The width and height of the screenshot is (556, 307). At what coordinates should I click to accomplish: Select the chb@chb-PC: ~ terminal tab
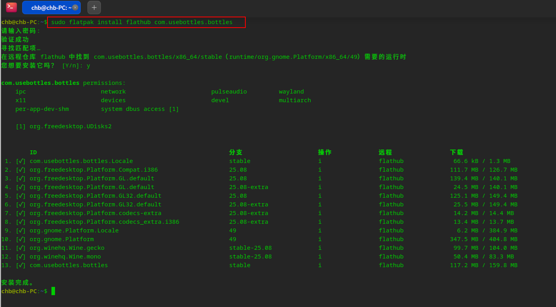click(x=51, y=7)
